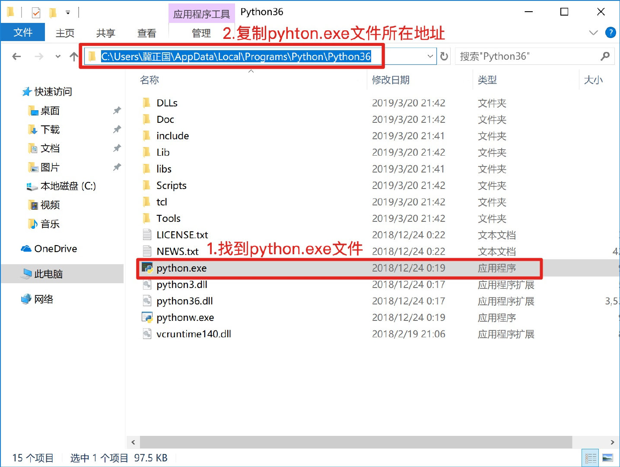620x467 pixels.
Task: Switch to the 查看 ribbon tab
Action: tap(146, 33)
